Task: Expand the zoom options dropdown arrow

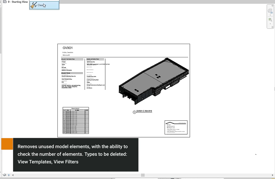Action: pos(270,24)
